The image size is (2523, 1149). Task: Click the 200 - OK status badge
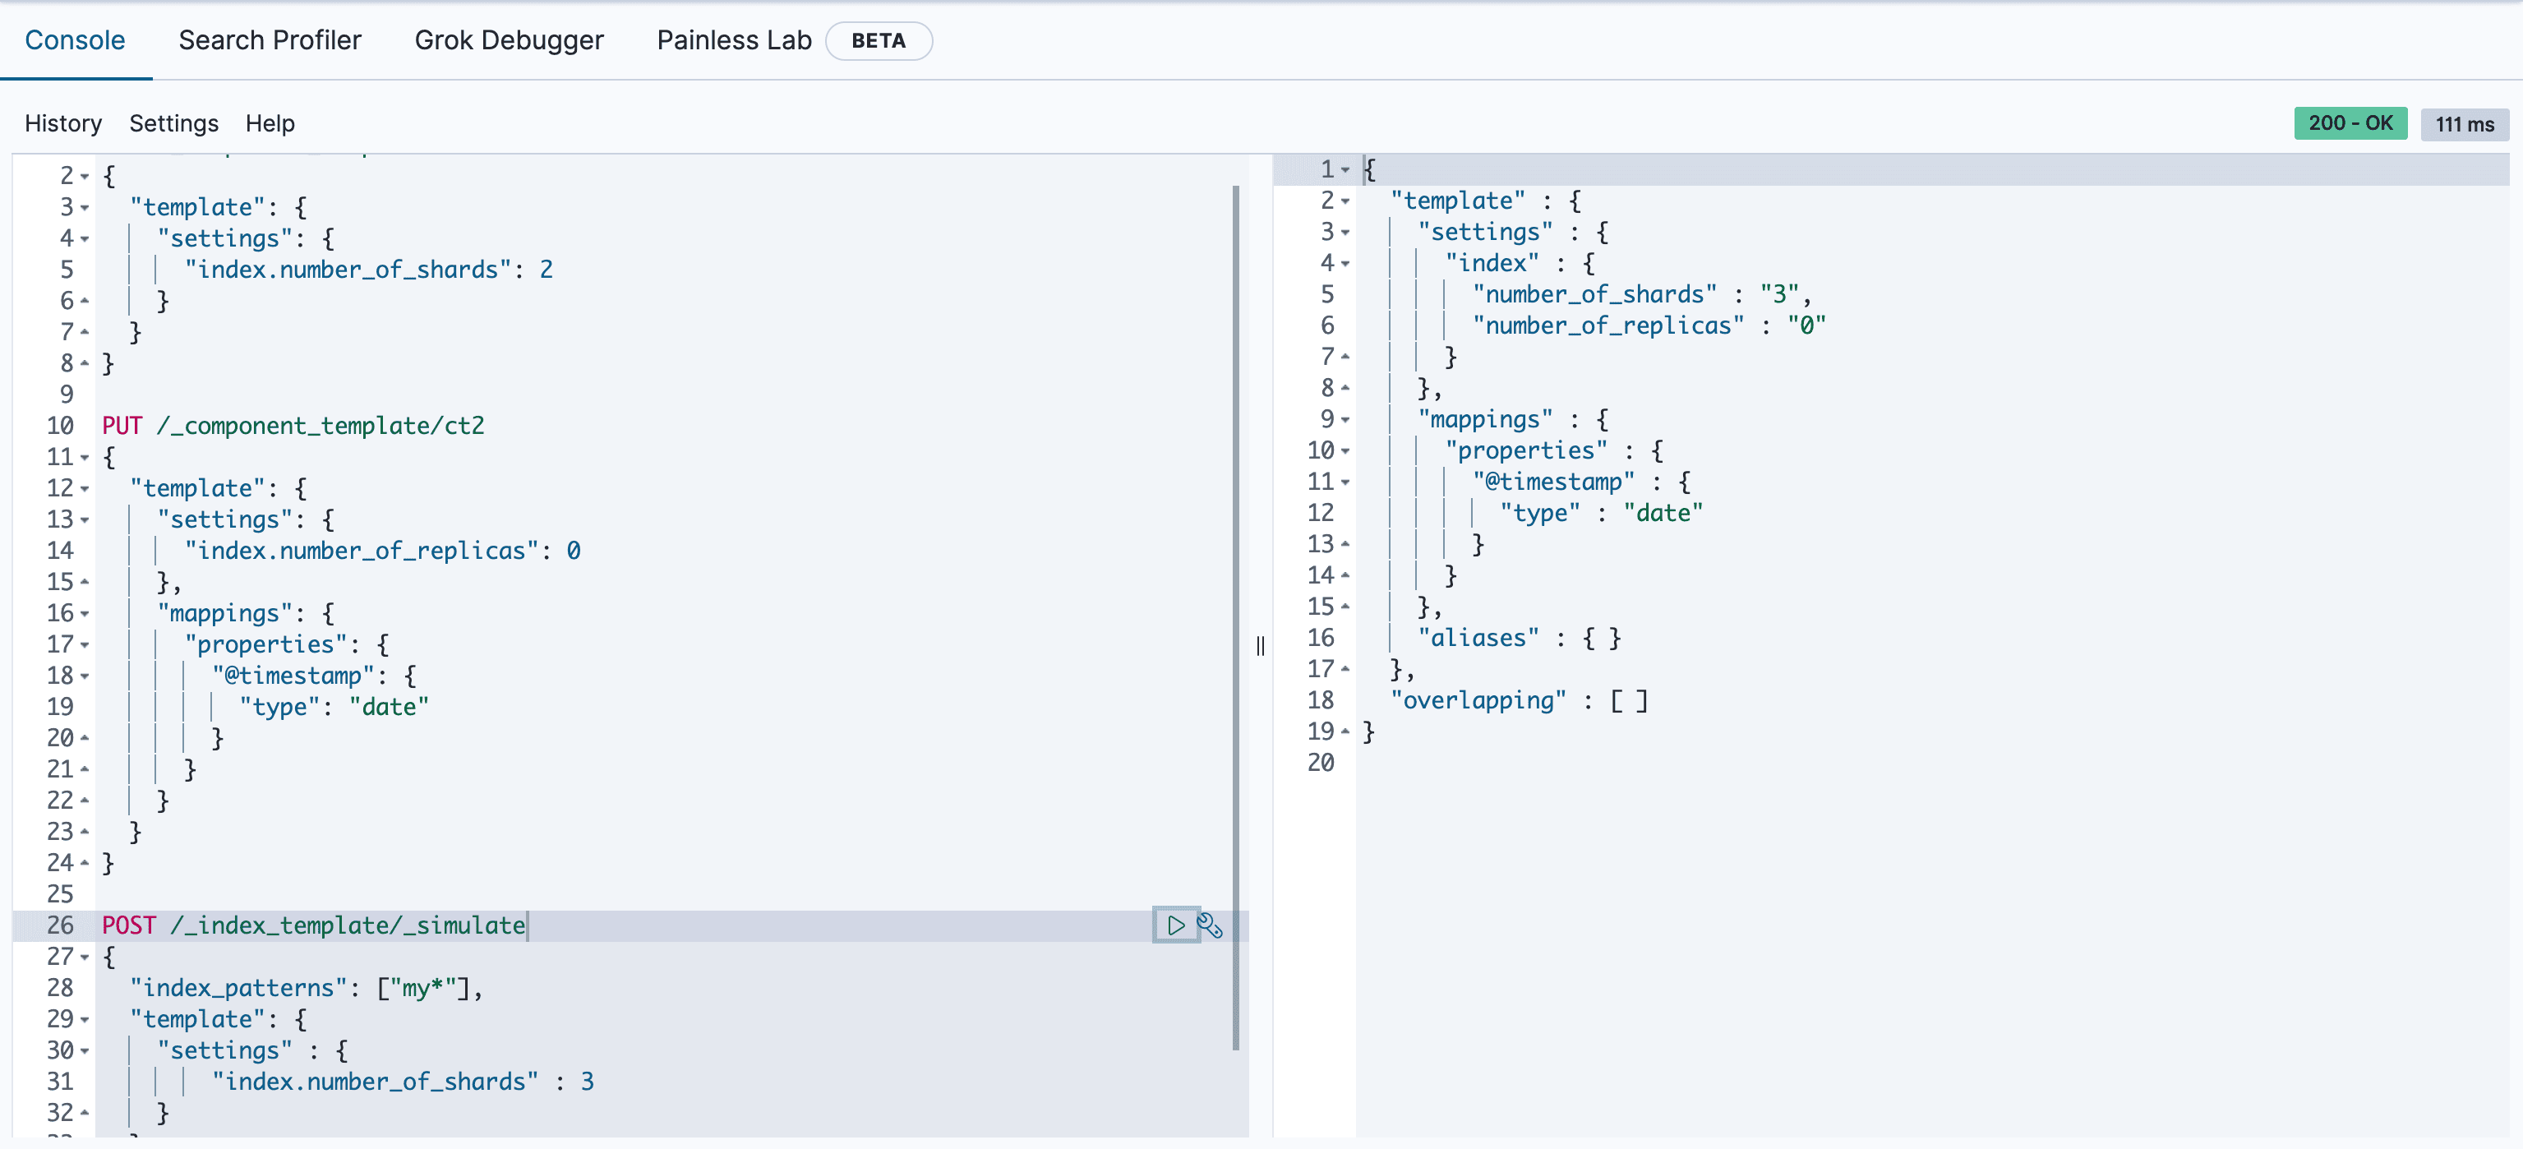pos(2350,123)
